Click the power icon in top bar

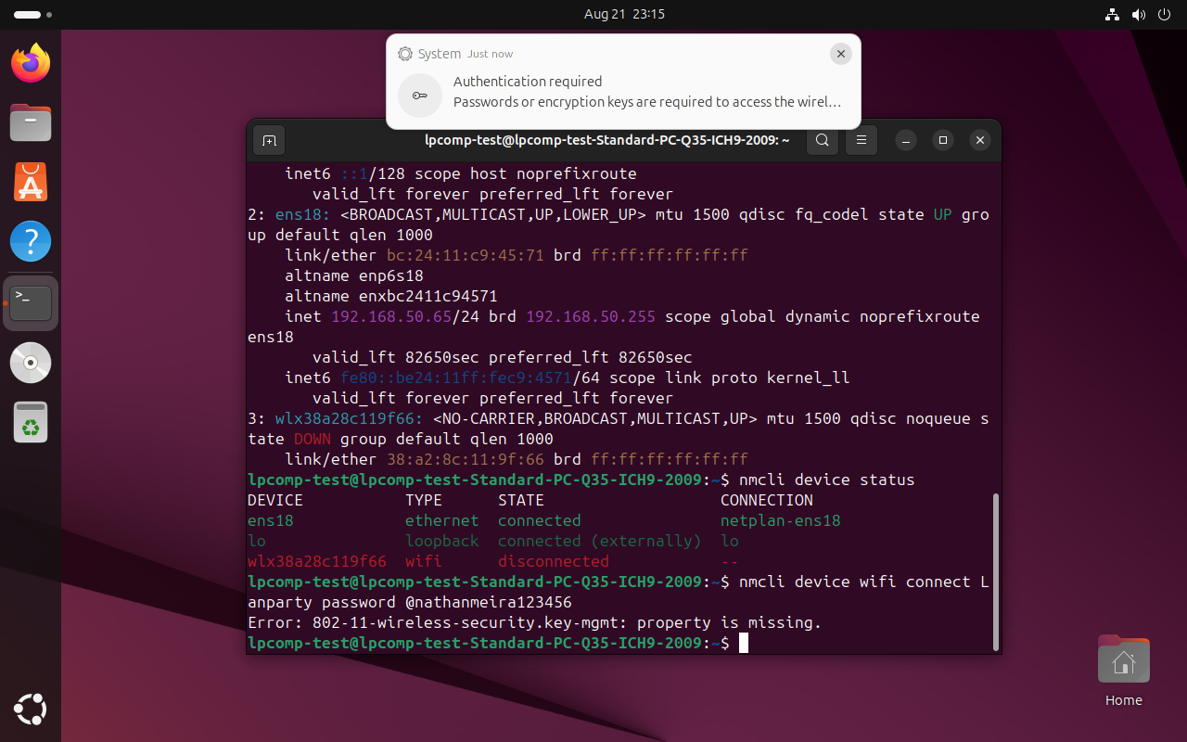(x=1164, y=14)
